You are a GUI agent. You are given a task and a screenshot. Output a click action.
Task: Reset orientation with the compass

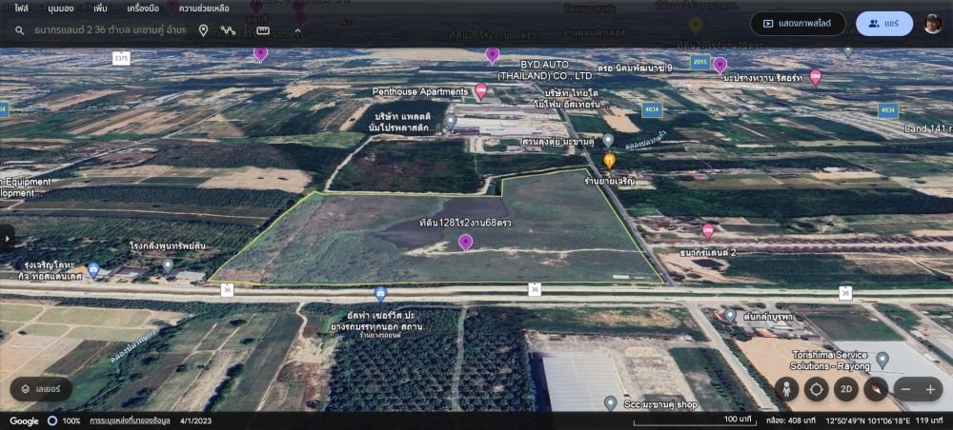point(875,389)
